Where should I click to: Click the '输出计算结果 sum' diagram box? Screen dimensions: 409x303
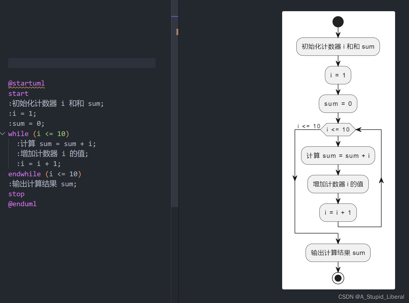coord(338,253)
